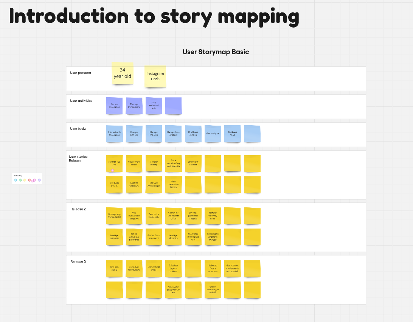Screen dimensions: 413x322
Task: Select the 'Customize notifications' sticky note
Action: pyautogui.click(x=134, y=268)
